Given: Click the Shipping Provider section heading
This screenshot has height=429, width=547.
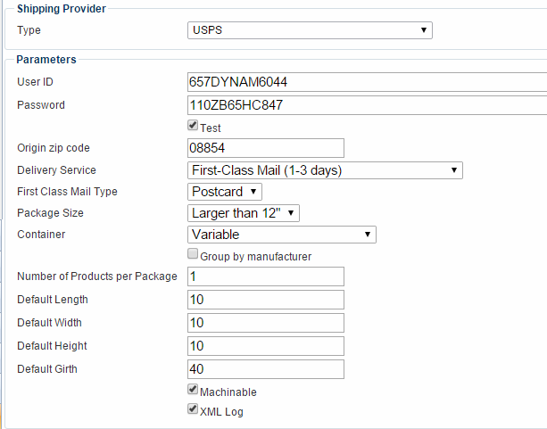Looking at the screenshot, I should [62, 9].
